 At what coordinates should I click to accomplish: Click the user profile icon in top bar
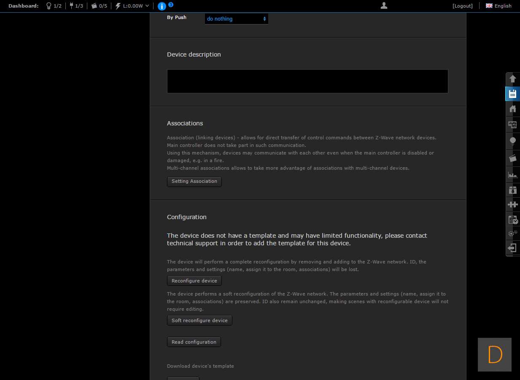[x=384, y=5]
